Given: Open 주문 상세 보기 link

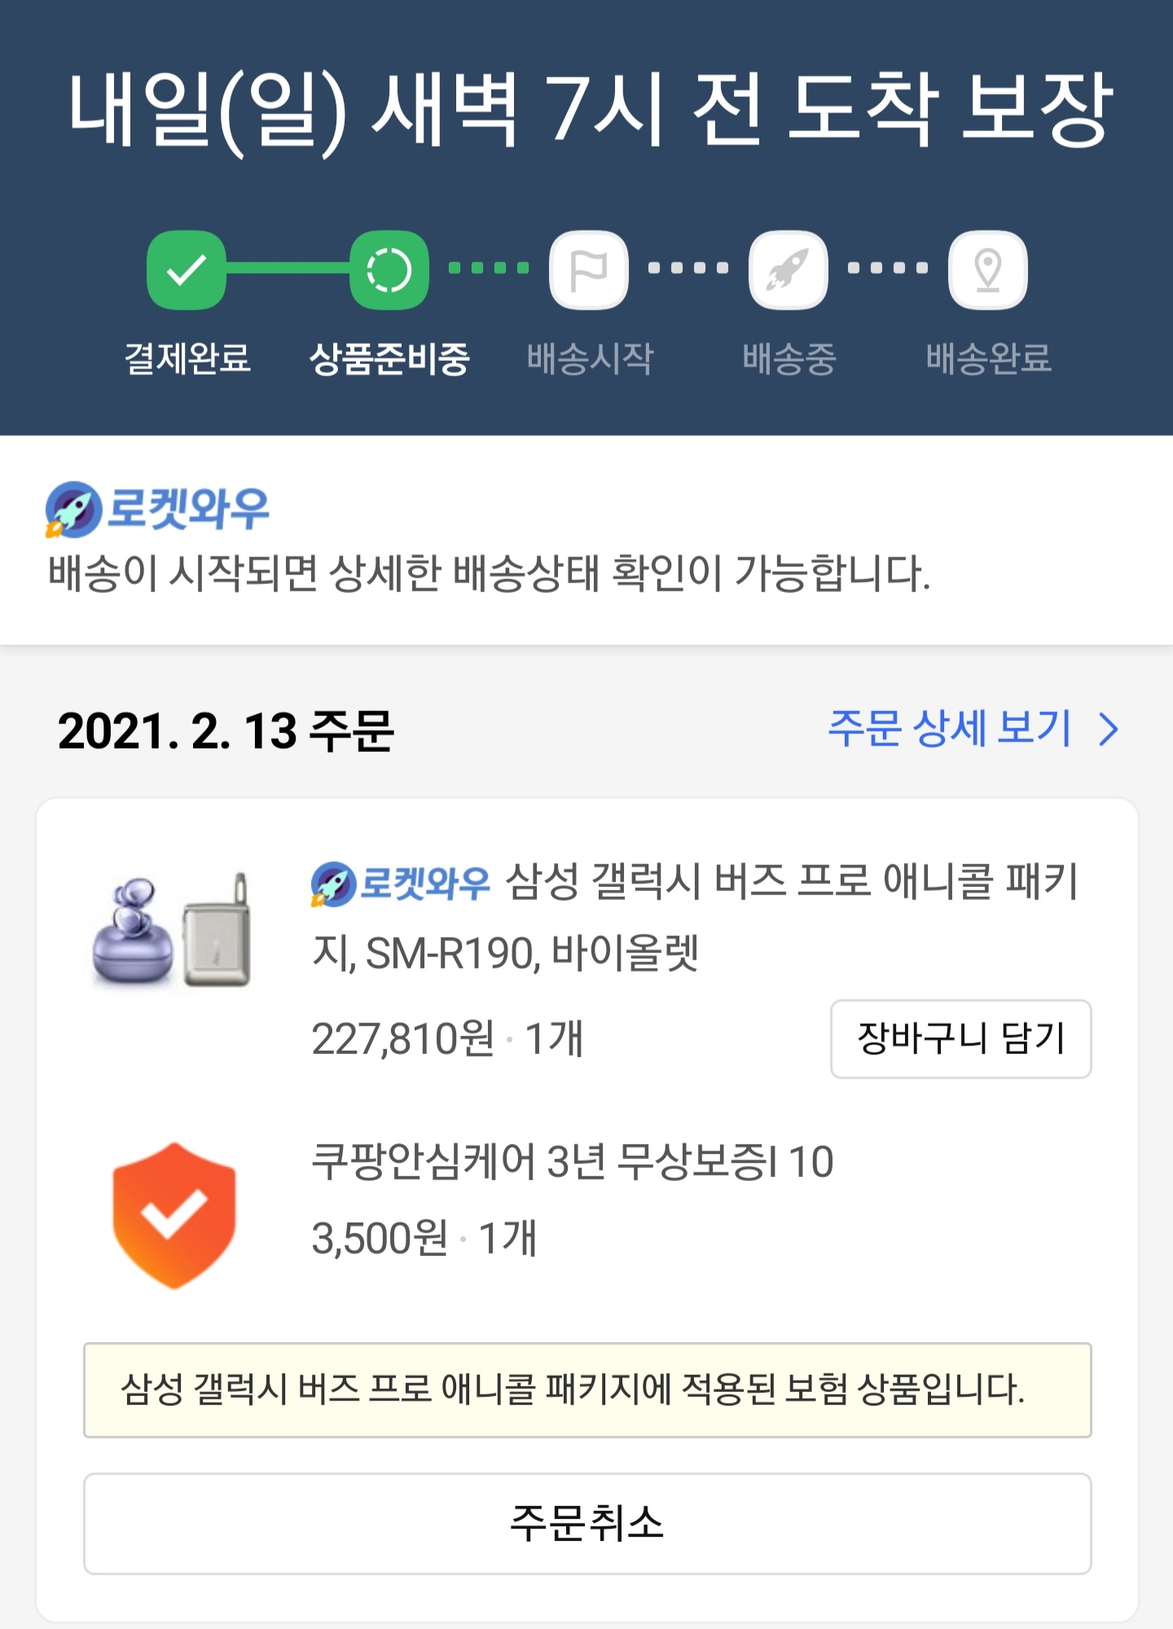Looking at the screenshot, I should pyautogui.click(x=949, y=728).
